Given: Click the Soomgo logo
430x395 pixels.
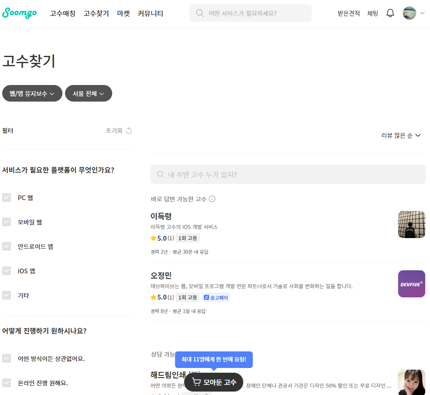Looking at the screenshot, I should [19, 13].
